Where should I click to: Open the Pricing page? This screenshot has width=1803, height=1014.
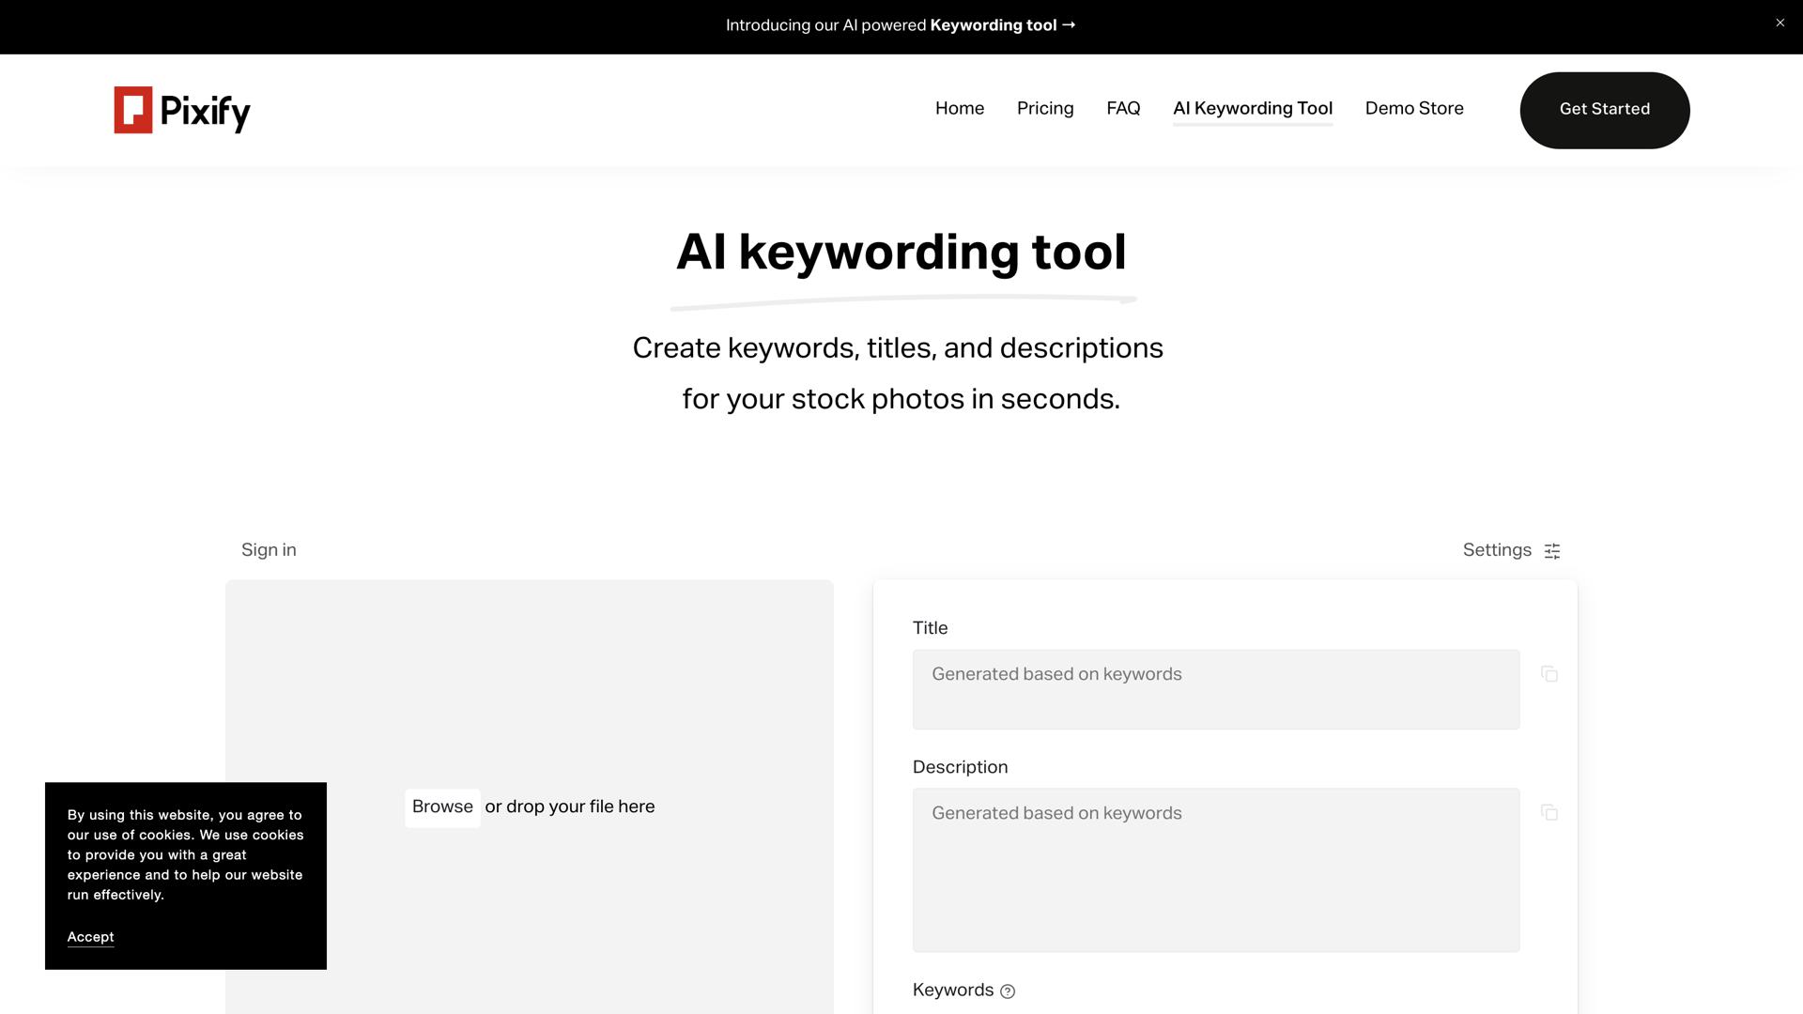[x=1045, y=108]
